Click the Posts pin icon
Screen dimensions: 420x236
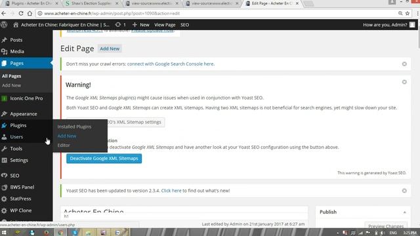click(4, 40)
